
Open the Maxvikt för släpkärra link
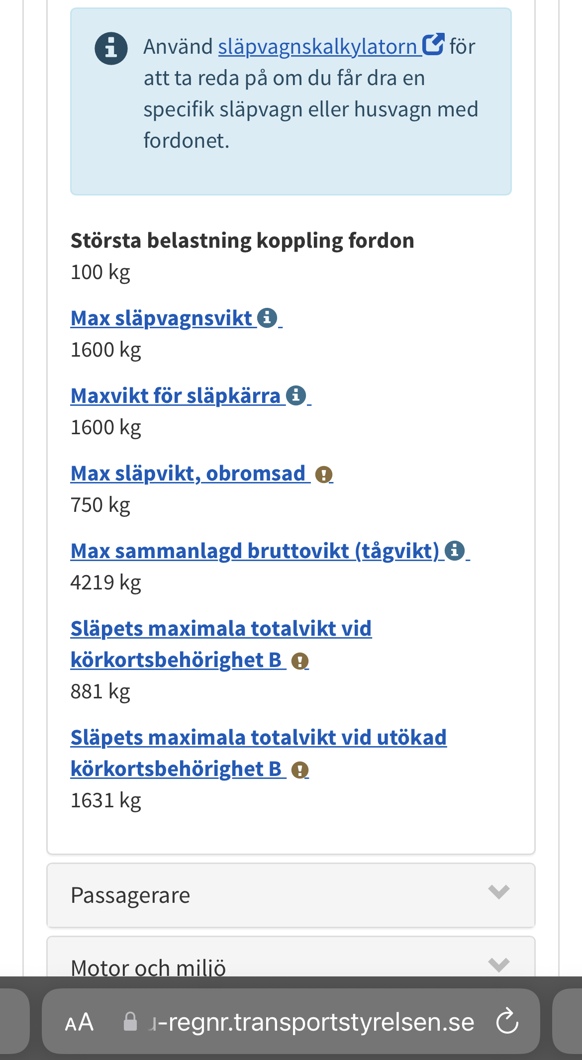point(176,396)
